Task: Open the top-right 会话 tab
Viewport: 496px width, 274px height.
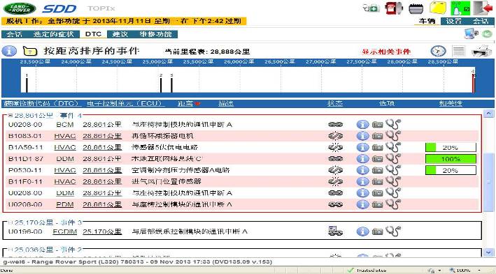Action: click(x=481, y=21)
